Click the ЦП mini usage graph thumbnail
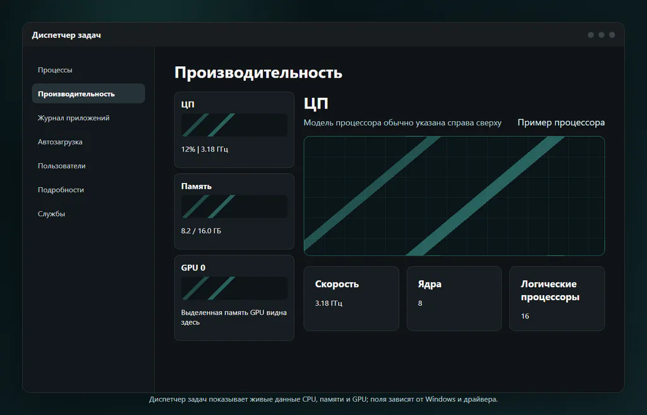 (x=234, y=125)
